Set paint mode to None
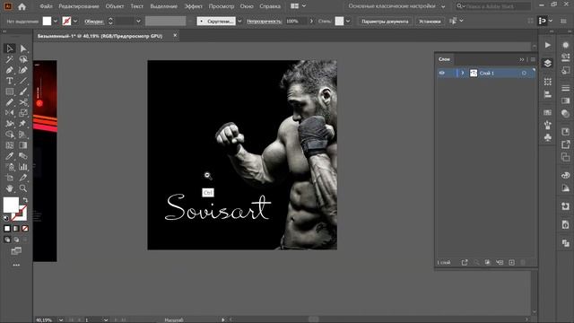 coord(25,229)
